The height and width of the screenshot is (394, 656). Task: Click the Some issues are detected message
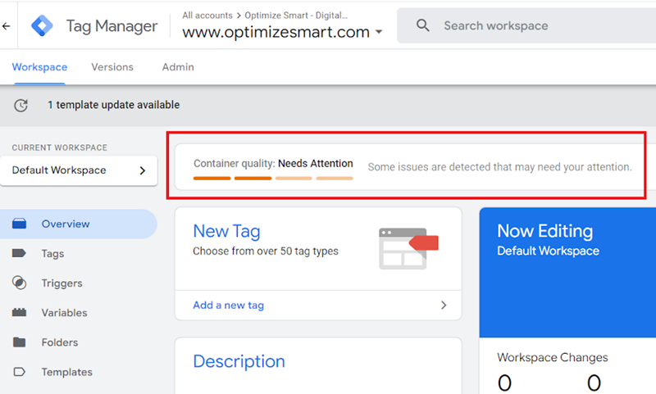click(x=499, y=167)
